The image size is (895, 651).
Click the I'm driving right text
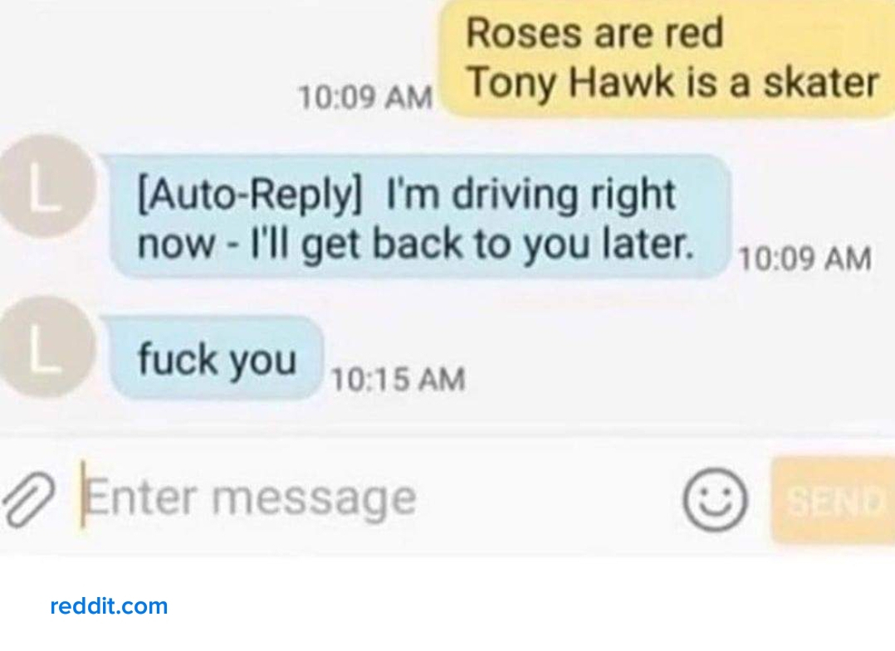(x=531, y=196)
